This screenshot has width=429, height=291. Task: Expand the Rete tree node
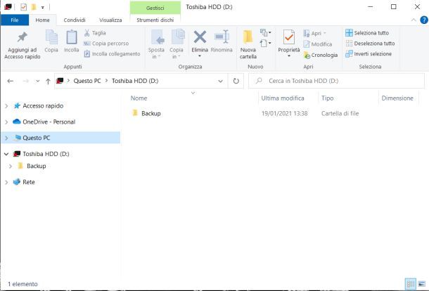[6, 182]
